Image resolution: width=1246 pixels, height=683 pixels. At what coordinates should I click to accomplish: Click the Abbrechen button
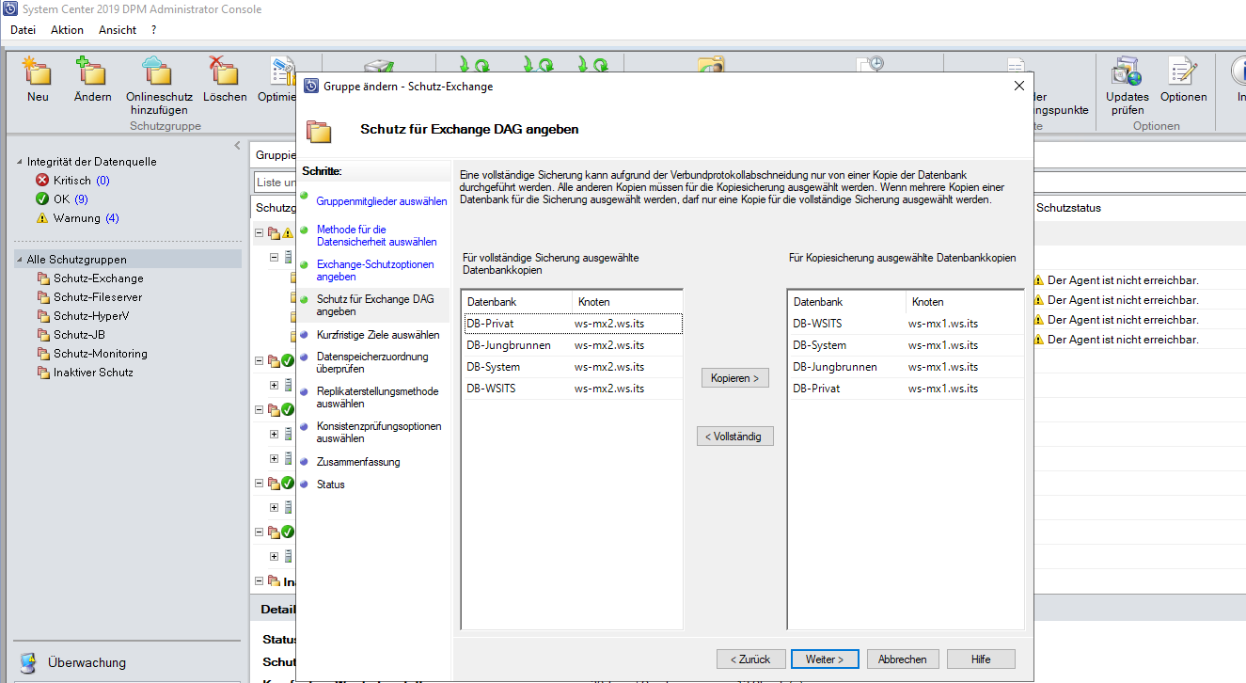(903, 659)
